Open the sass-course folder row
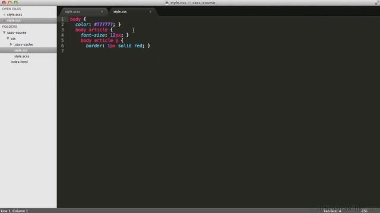The height and width of the screenshot is (213, 380). click(17, 33)
